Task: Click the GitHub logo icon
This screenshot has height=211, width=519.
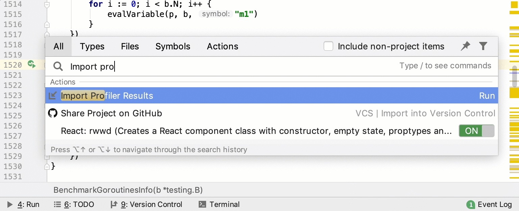Action: pyautogui.click(x=53, y=113)
